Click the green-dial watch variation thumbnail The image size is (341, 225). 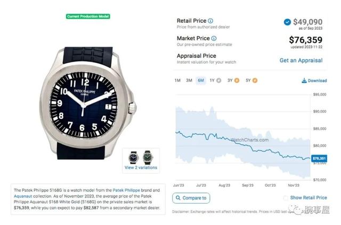click(147, 157)
